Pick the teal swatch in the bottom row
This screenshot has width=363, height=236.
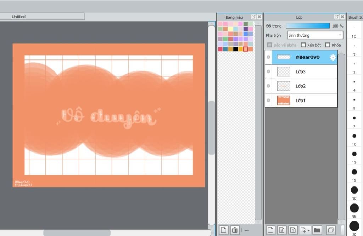tap(225, 49)
